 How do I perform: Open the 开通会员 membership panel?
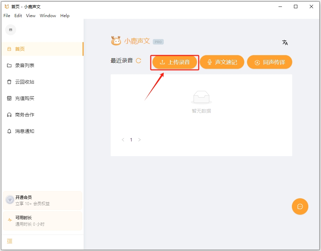(42, 200)
